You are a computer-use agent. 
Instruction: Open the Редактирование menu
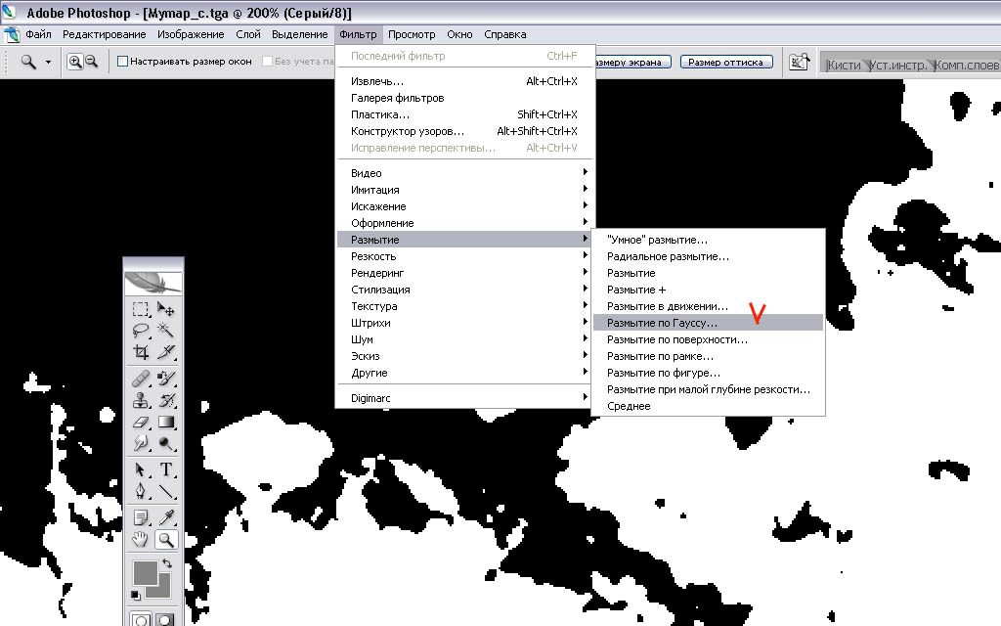click(x=104, y=34)
